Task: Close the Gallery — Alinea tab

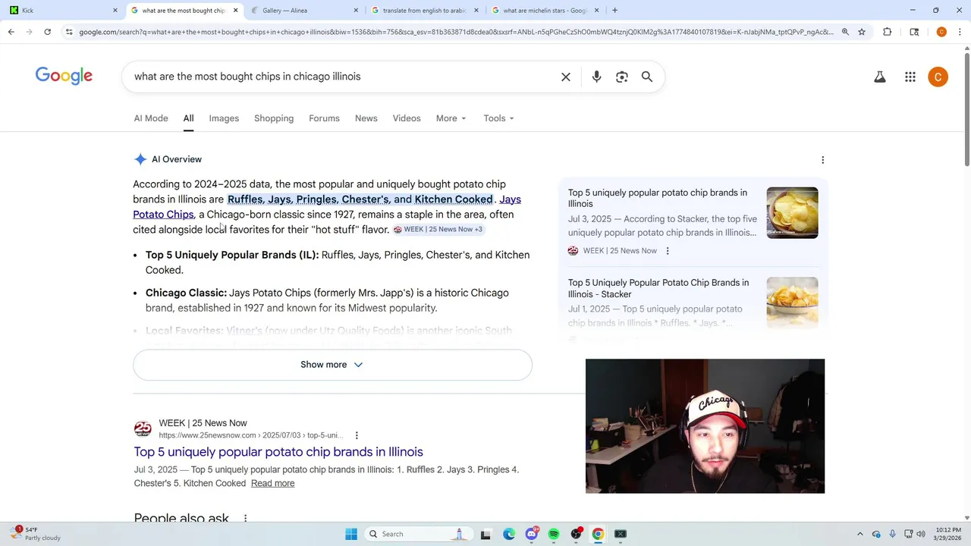Action: (x=356, y=11)
